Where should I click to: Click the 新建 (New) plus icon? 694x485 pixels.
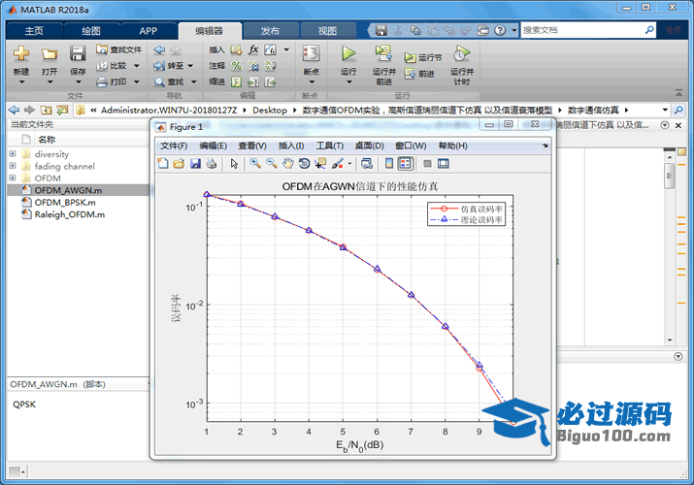(x=20, y=54)
